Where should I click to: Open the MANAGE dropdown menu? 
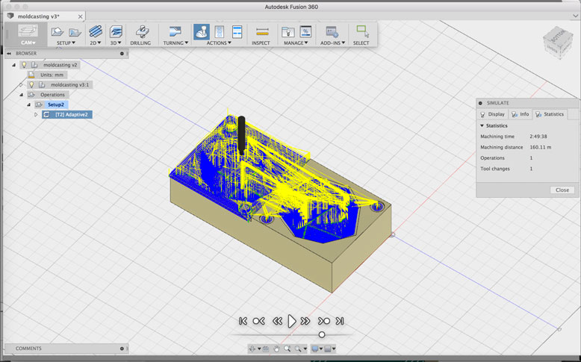(296, 43)
